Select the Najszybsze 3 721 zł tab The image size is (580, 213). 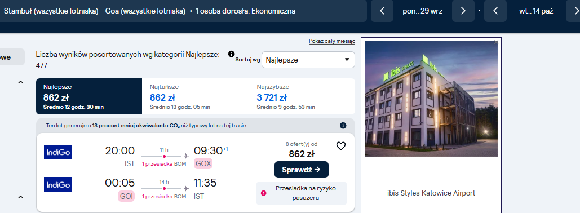tap(302, 96)
